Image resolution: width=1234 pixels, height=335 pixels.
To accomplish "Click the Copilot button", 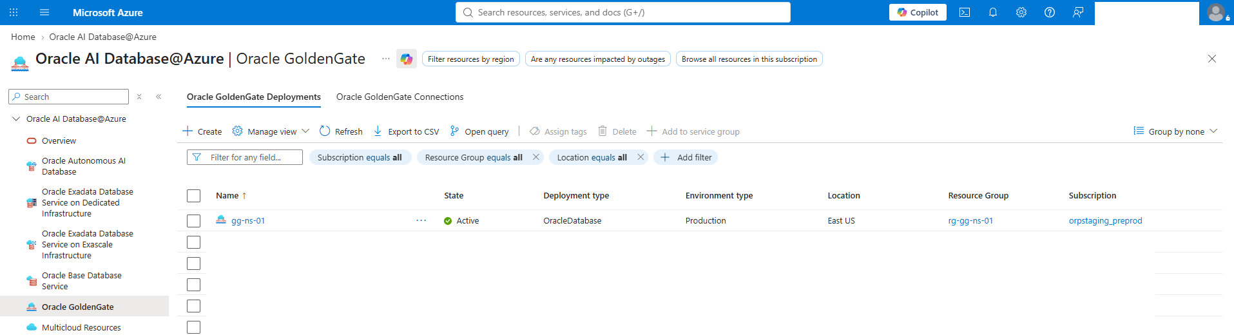I will 918,12.
